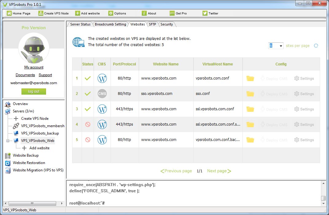Screen dimensions: 329x215
Task: Open the Documents link
Action: [x=25, y=75]
